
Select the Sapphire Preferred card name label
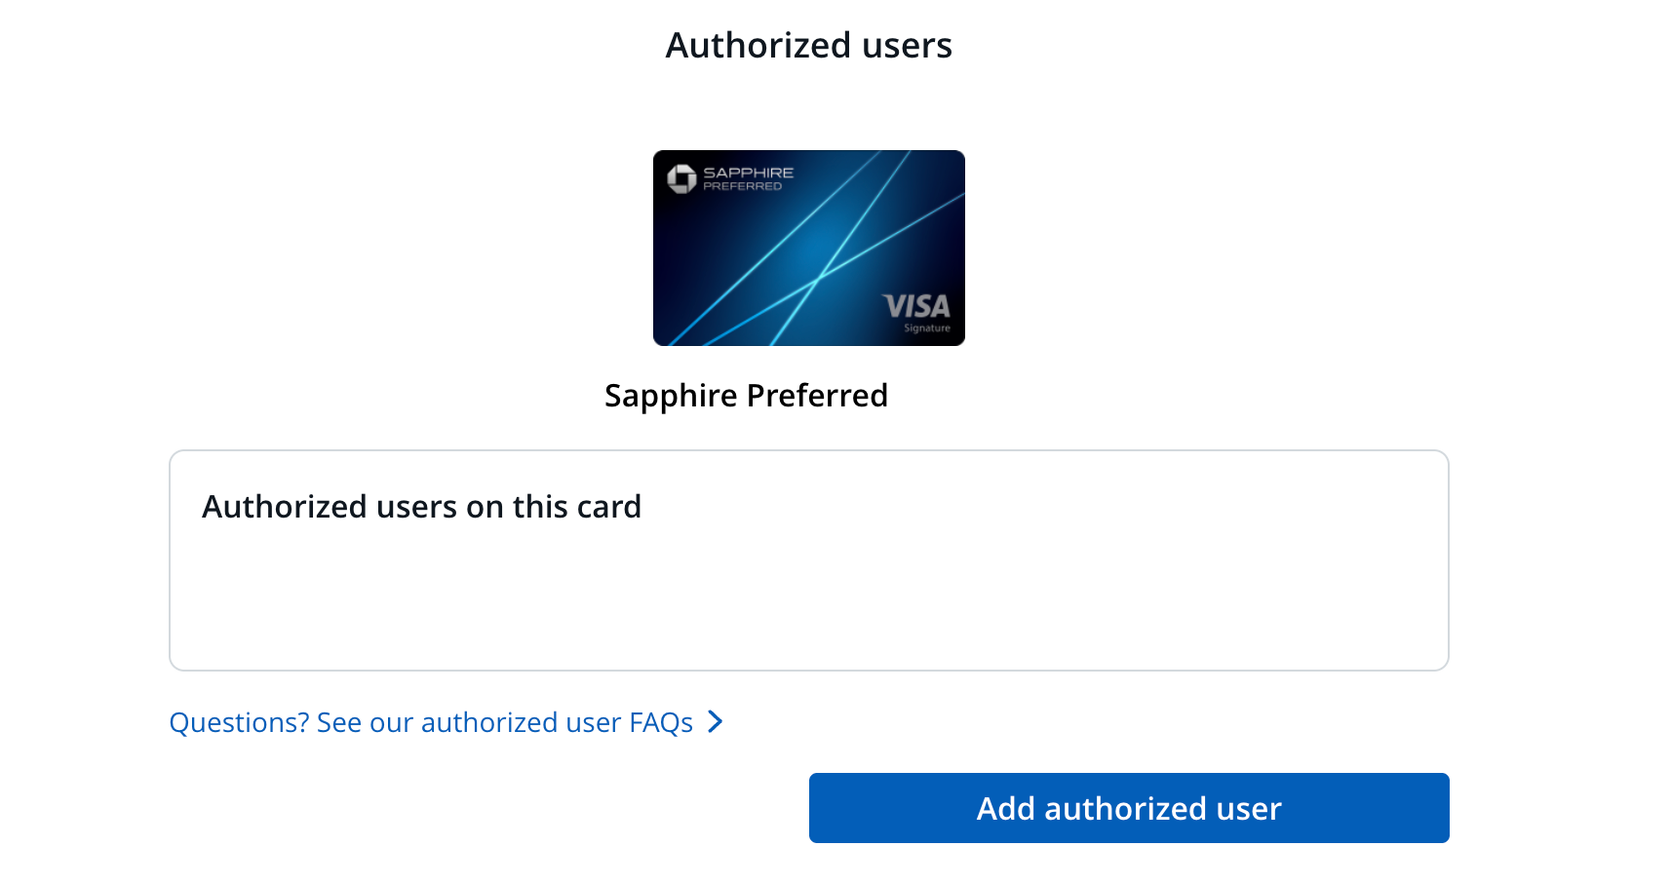point(746,396)
